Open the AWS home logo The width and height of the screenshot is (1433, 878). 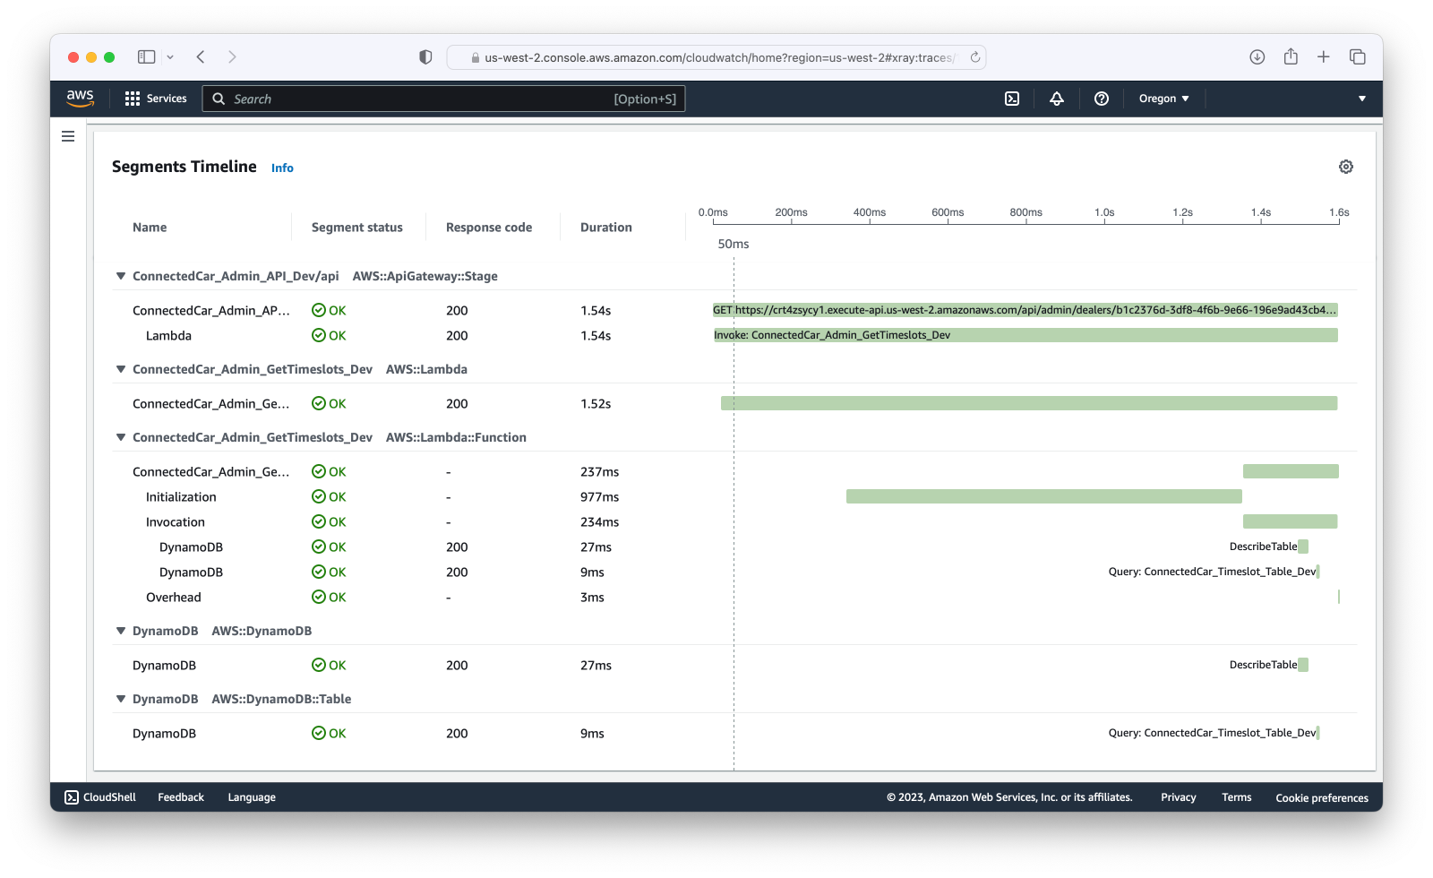[x=80, y=99]
